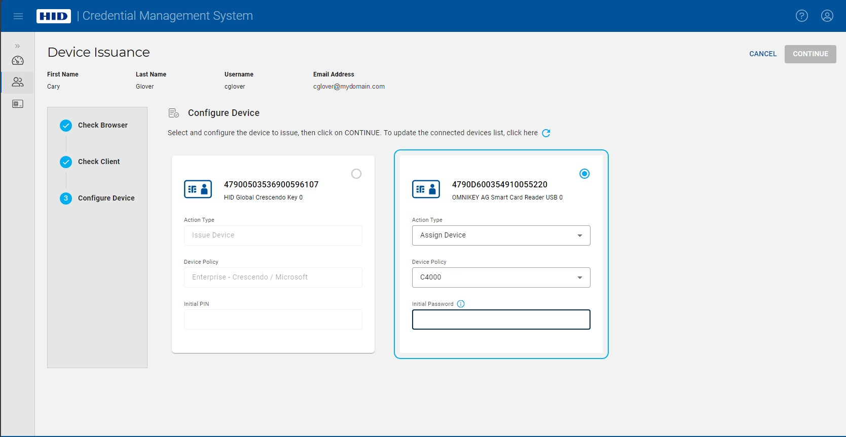846x437 pixels.
Task: Focus the Initial Password input field
Action: pyautogui.click(x=501, y=320)
